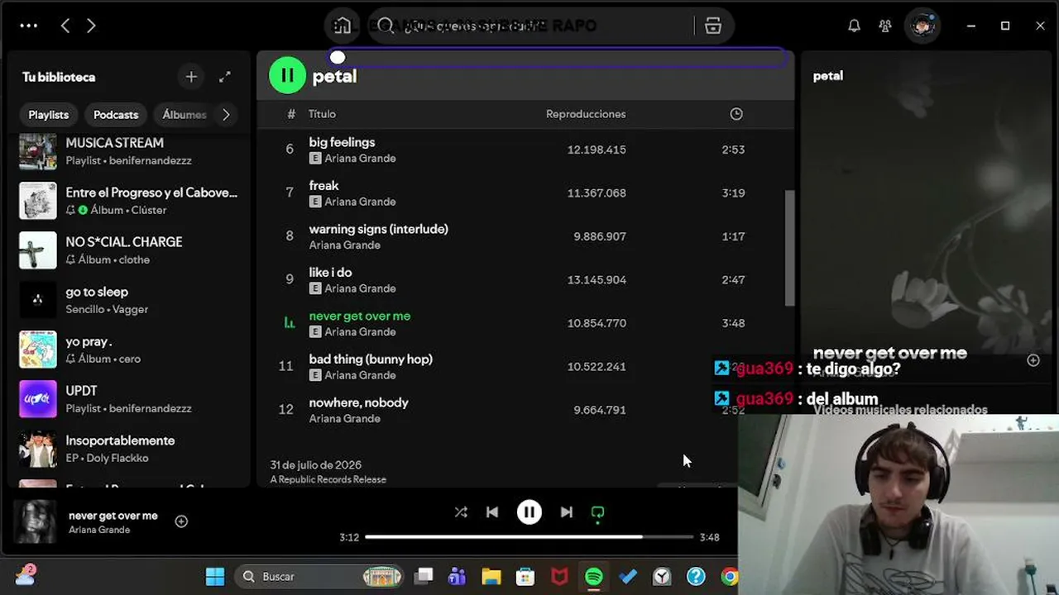Screen dimensions: 1059x595
Task: Expand the library panel
Action: coord(225,77)
